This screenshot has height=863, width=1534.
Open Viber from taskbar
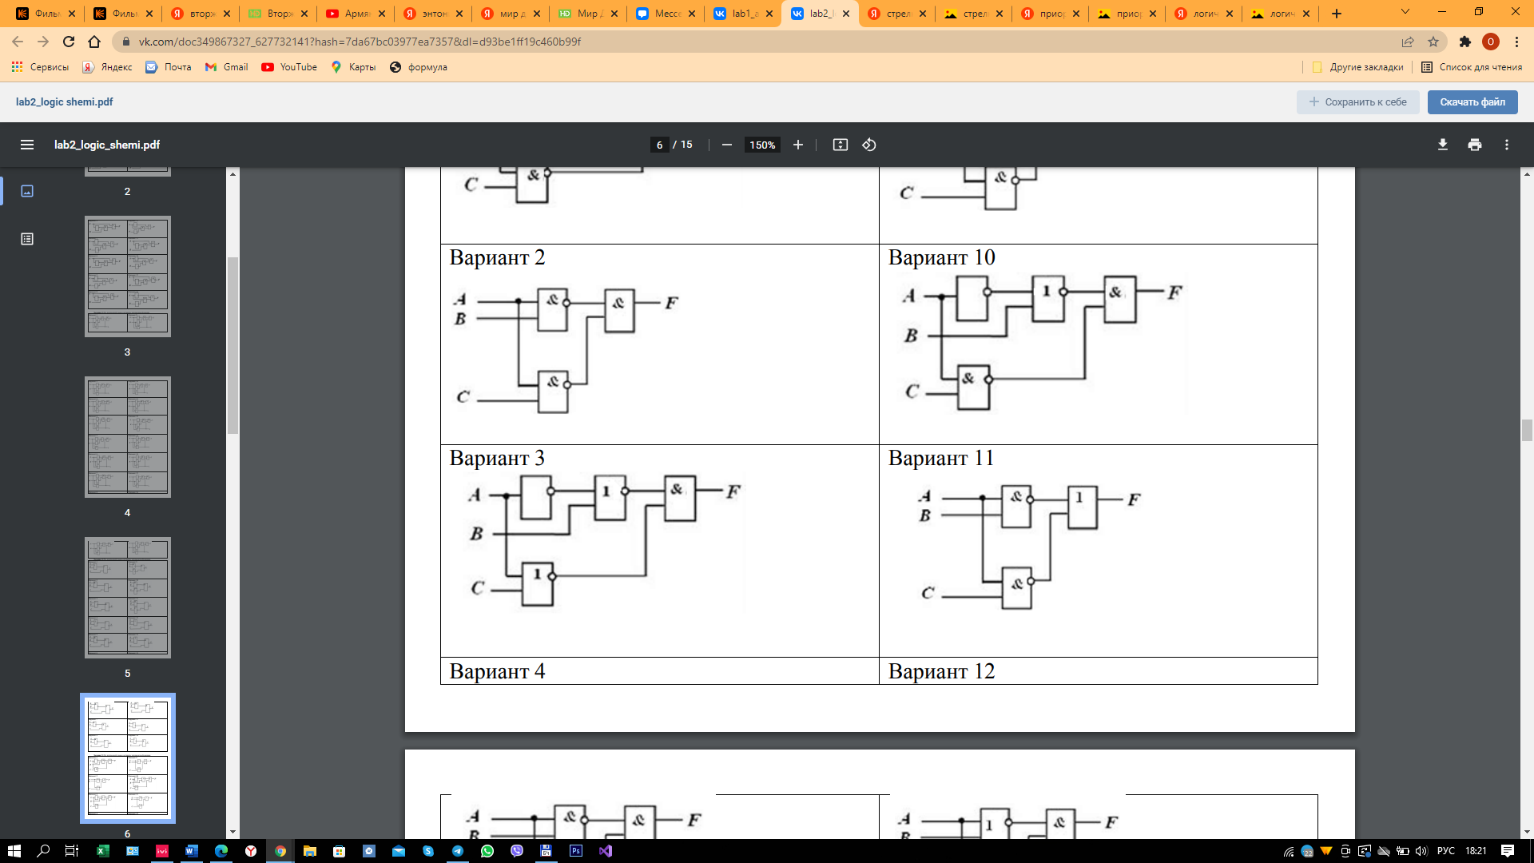click(517, 851)
